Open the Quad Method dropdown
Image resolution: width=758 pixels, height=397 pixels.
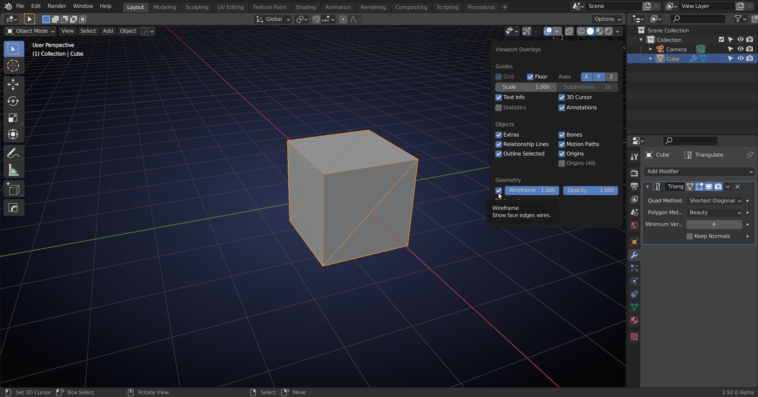714,200
